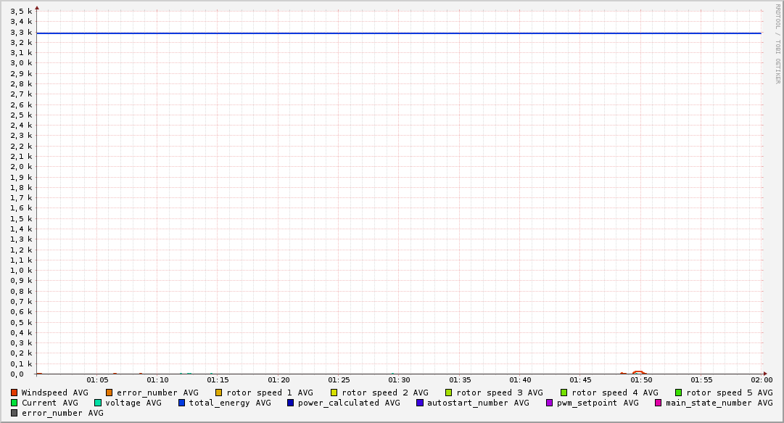
Task: Click the teal voltage AVG legend swatch
Action: coord(98,403)
